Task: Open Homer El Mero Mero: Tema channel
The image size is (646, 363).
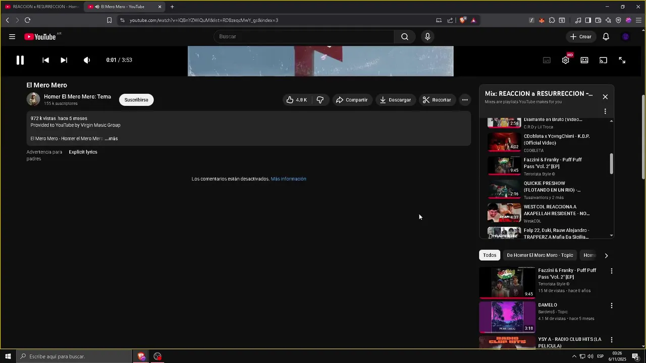Action: click(x=77, y=97)
